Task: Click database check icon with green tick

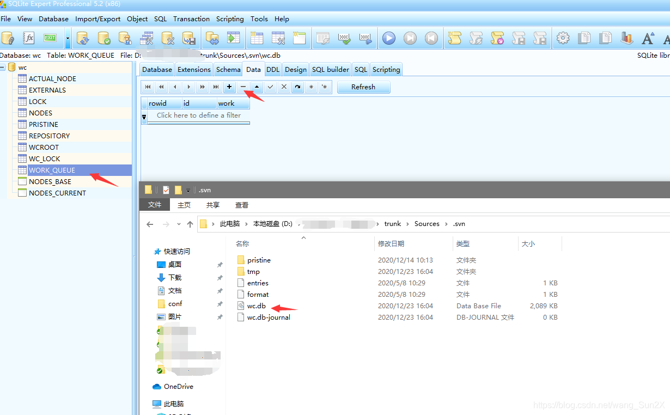Action: click(x=104, y=38)
